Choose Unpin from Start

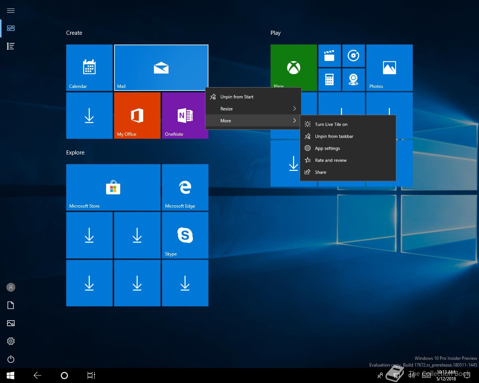tap(253, 97)
